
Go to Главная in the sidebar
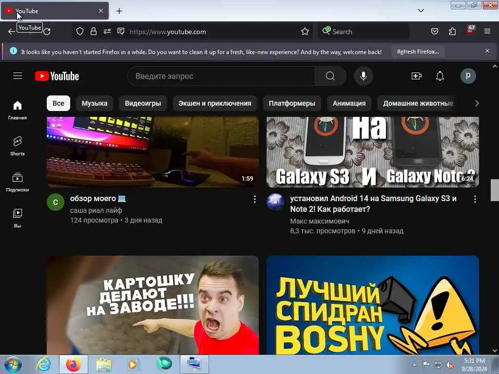pos(18,110)
